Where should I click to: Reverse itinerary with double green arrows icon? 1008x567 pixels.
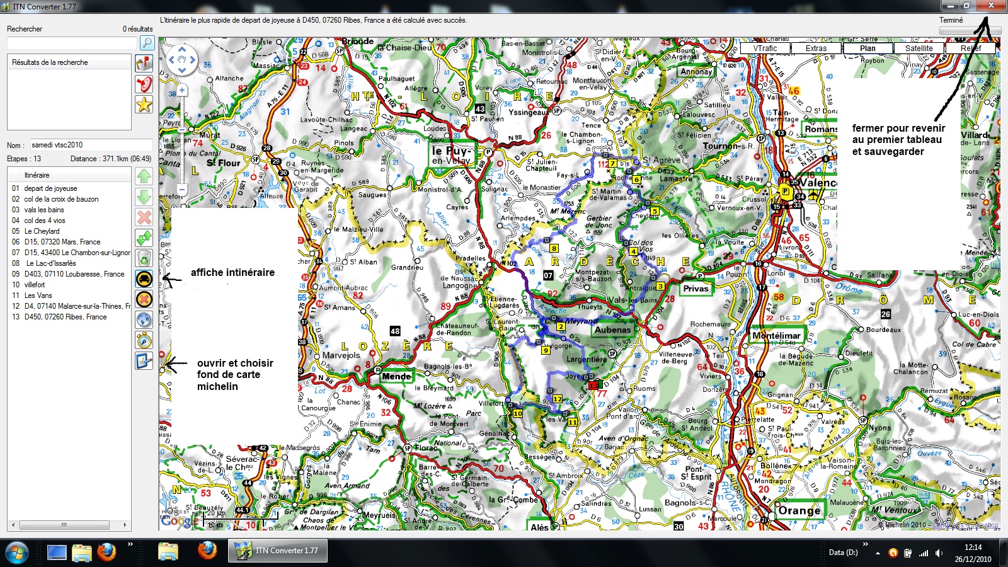[x=144, y=238]
